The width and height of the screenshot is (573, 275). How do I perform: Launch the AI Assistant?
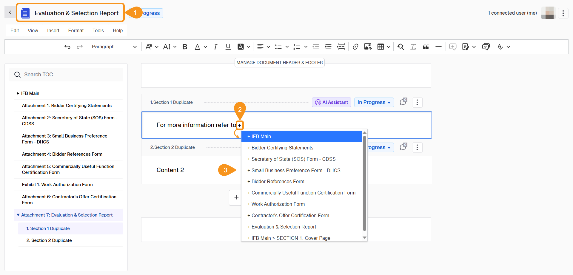point(331,102)
